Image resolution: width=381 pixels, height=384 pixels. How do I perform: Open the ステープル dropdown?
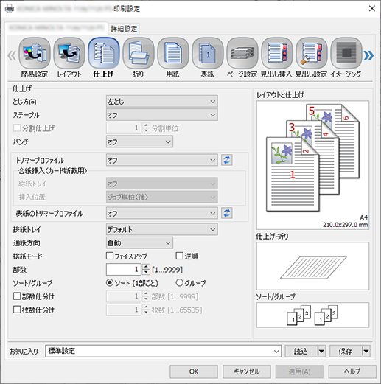[x=162, y=115]
